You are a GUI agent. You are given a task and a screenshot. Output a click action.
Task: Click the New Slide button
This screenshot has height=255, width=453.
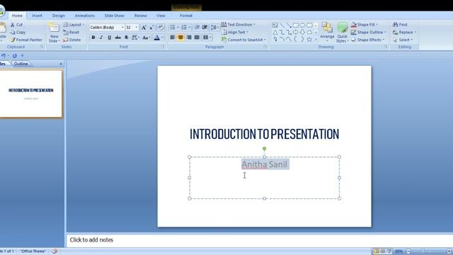[54, 33]
